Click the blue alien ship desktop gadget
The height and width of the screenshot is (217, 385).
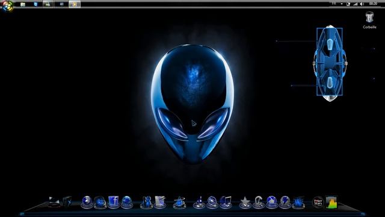pyautogui.click(x=330, y=63)
